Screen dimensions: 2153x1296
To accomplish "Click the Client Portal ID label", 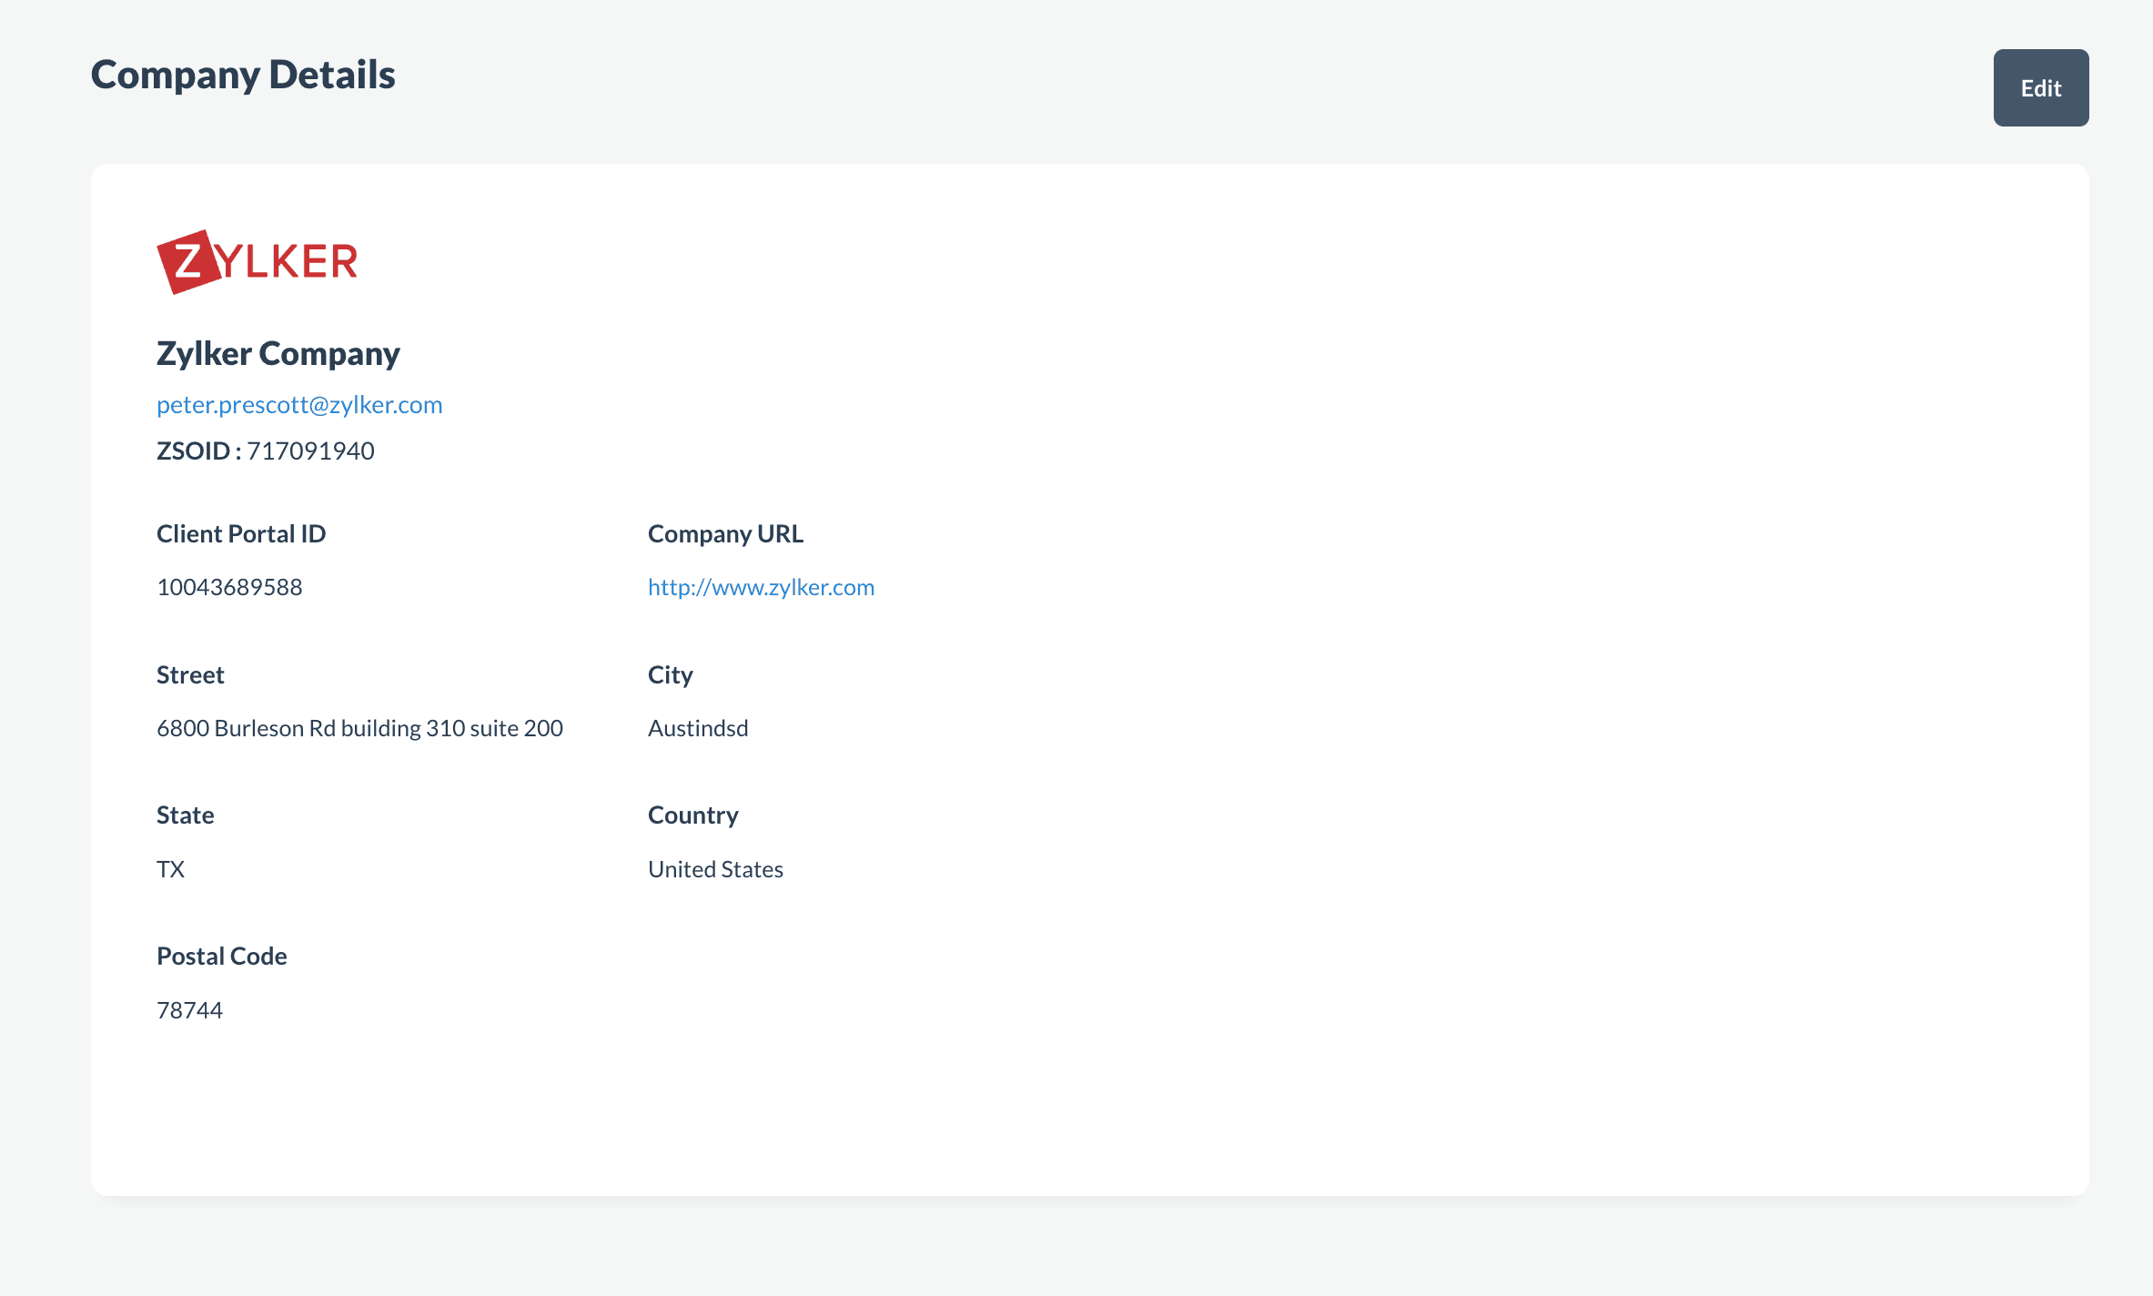I will pos(241,534).
